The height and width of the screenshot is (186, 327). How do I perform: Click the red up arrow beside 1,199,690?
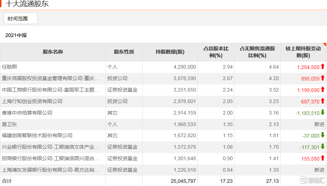coord(323,89)
